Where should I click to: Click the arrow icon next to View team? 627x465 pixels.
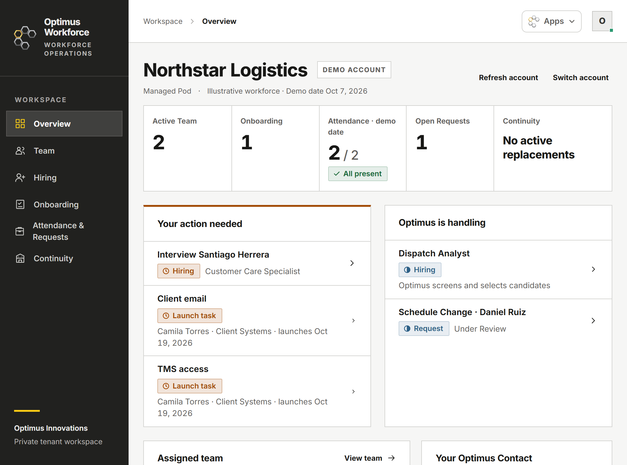pyautogui.click(x=391, y=458)
